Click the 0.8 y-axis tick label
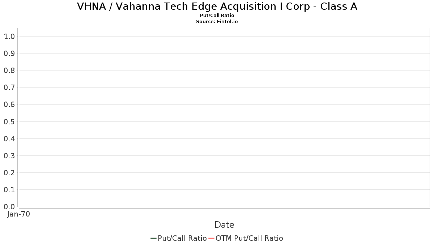The height and width of the screenshot is (244, 434). pos(9,70)
